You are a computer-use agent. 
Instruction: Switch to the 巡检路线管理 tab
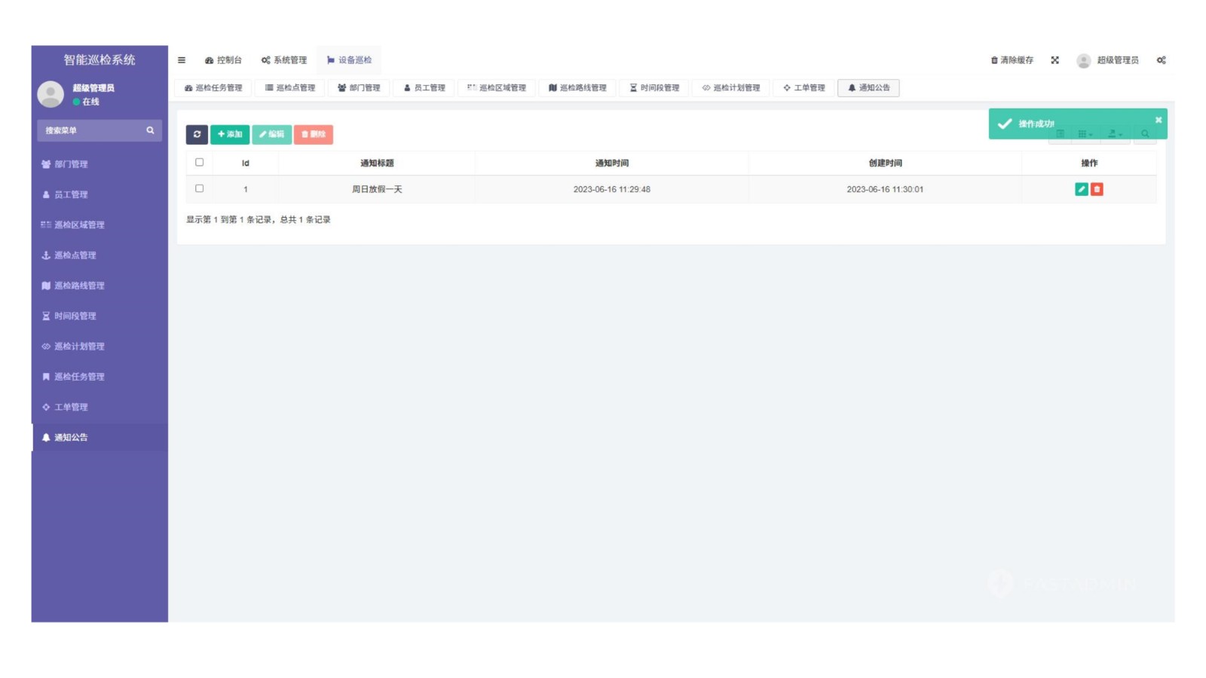[x=577, y=88]
